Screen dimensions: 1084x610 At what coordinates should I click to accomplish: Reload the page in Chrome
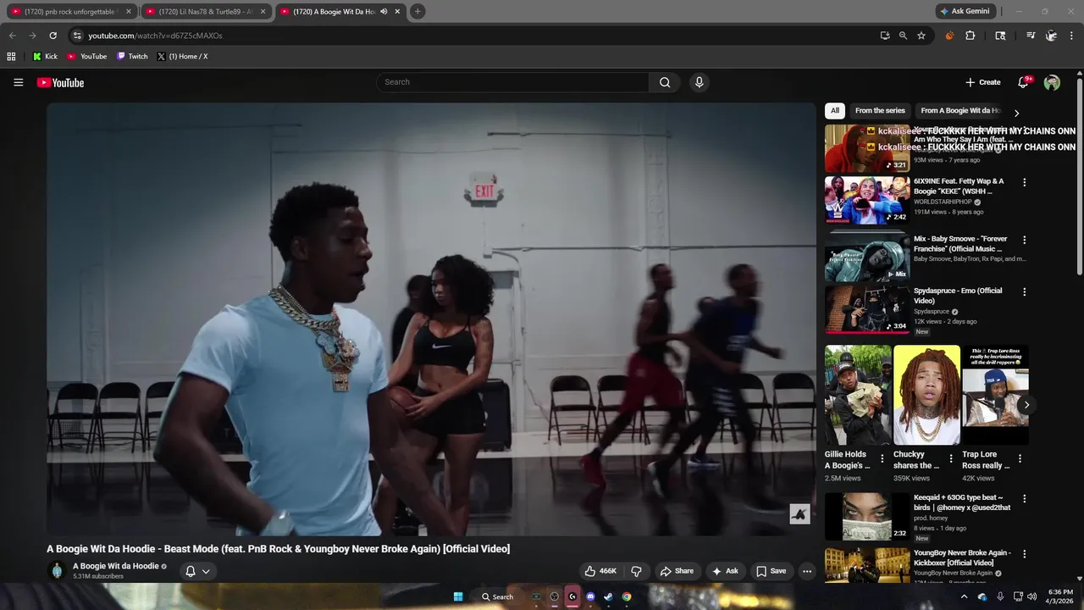click(53, 36)
